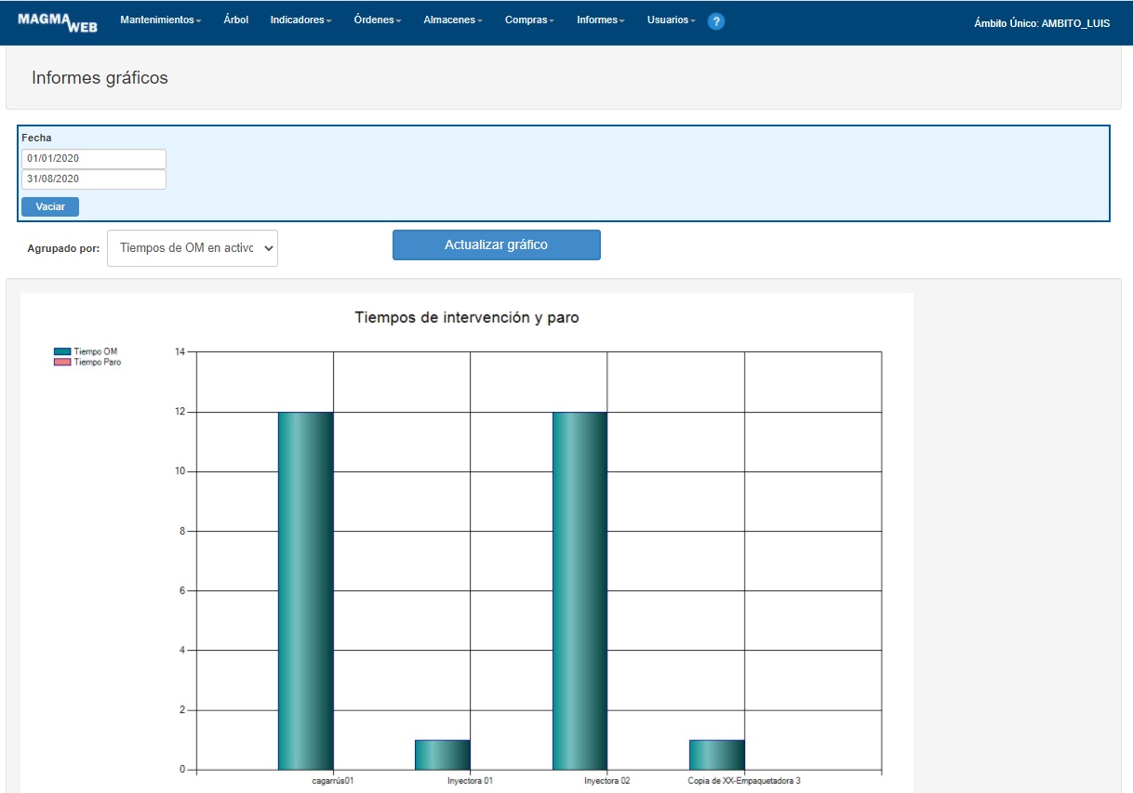The width and height of the screenshot is (1133, 793).
Task: Click the Inyectora 01 axis label
Action: pyautogui.click(x=470, y=781)
